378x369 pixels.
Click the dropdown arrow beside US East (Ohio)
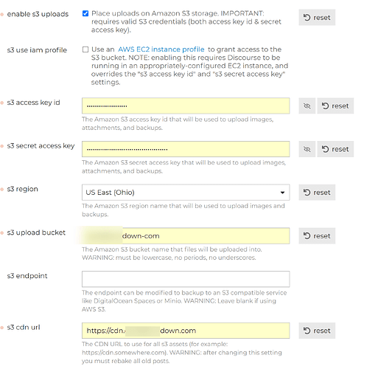(282, 193)
